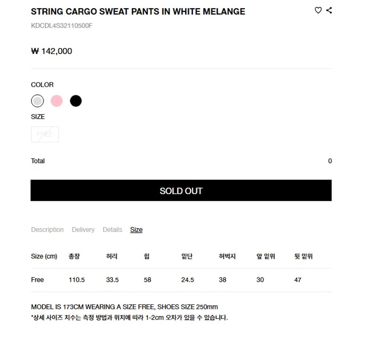Select the white melange color swatch
The image size is (380, 339).
click(x=37, y=101)
